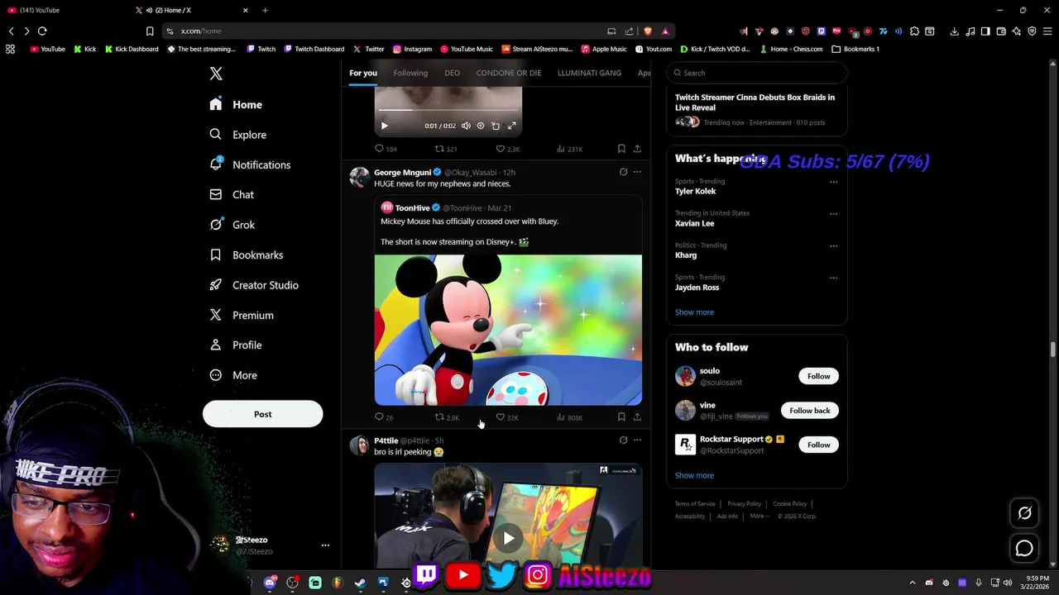Like the George Mnguni post (32K)

507,417
